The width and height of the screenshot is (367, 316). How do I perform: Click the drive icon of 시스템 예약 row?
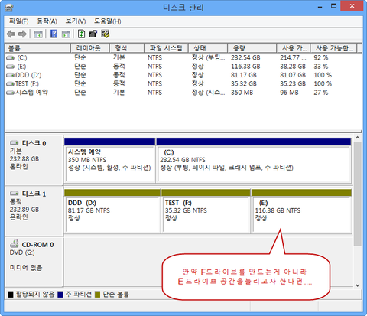coord(10,93)
